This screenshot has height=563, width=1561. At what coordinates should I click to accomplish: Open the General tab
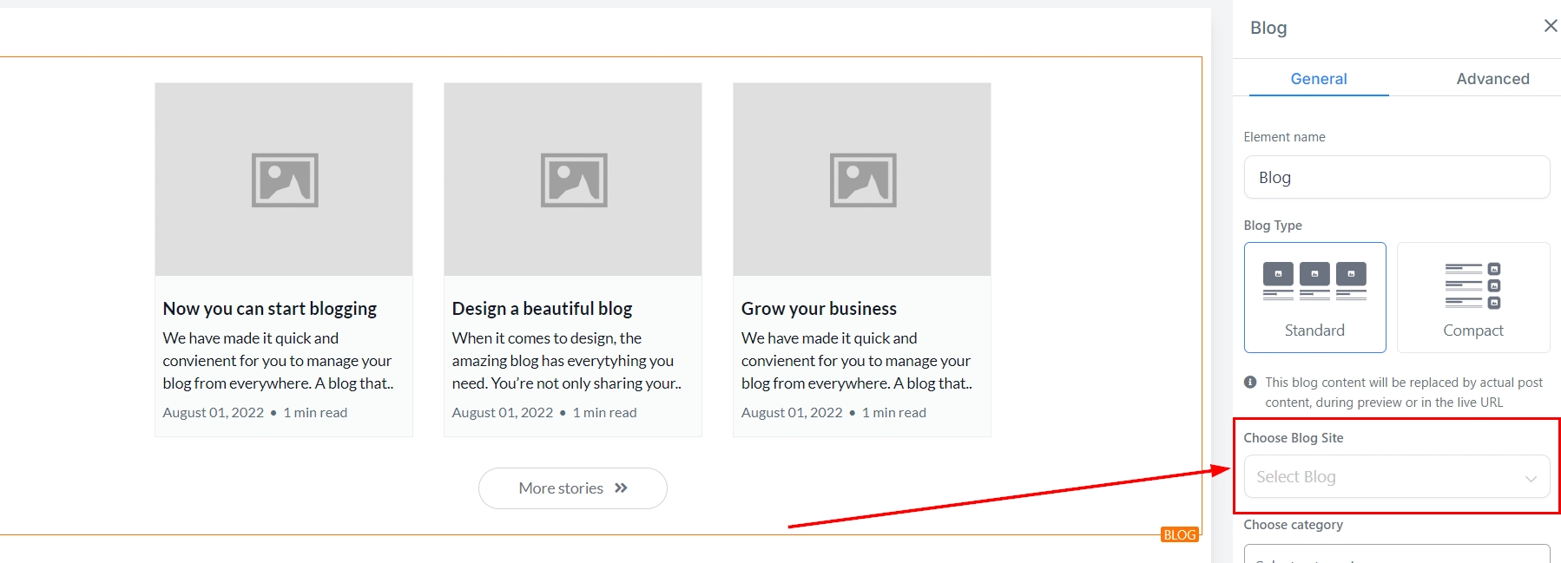[1318, 79]
